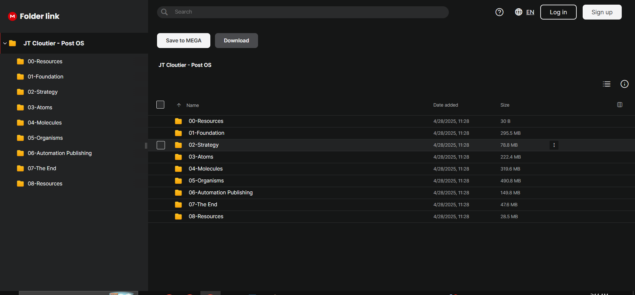635x295 pixels.
Task: Open the help question mark icon
Action: (x=499, y=12)
